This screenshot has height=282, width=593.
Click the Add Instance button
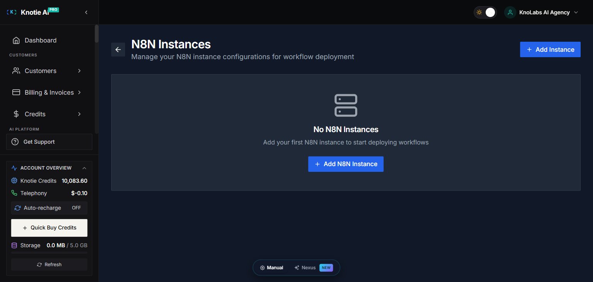pos(550,49)
